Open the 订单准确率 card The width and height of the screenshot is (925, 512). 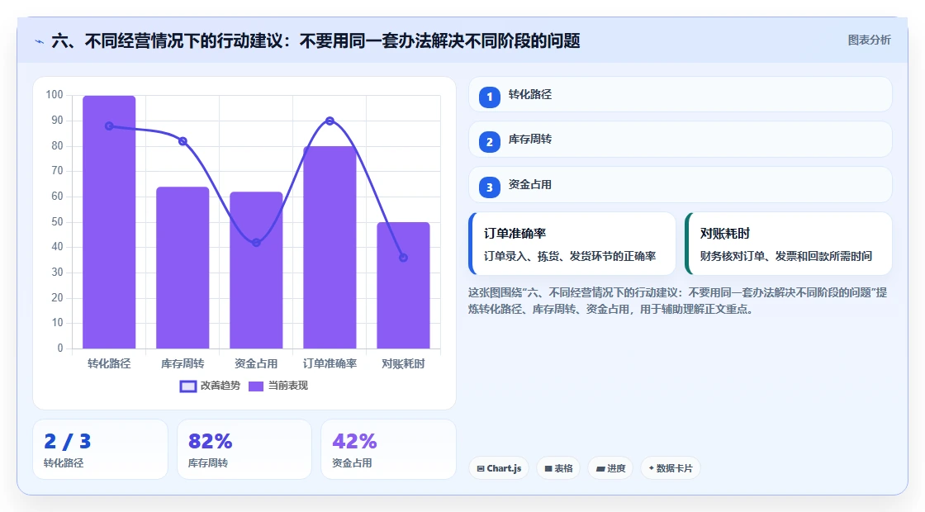pos(572,244)
